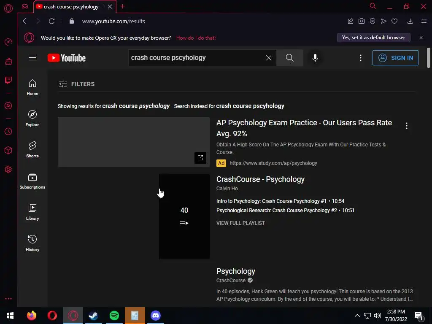
Task: Close the crash course pscyhology tab
Action: click(x=110, y=6)
